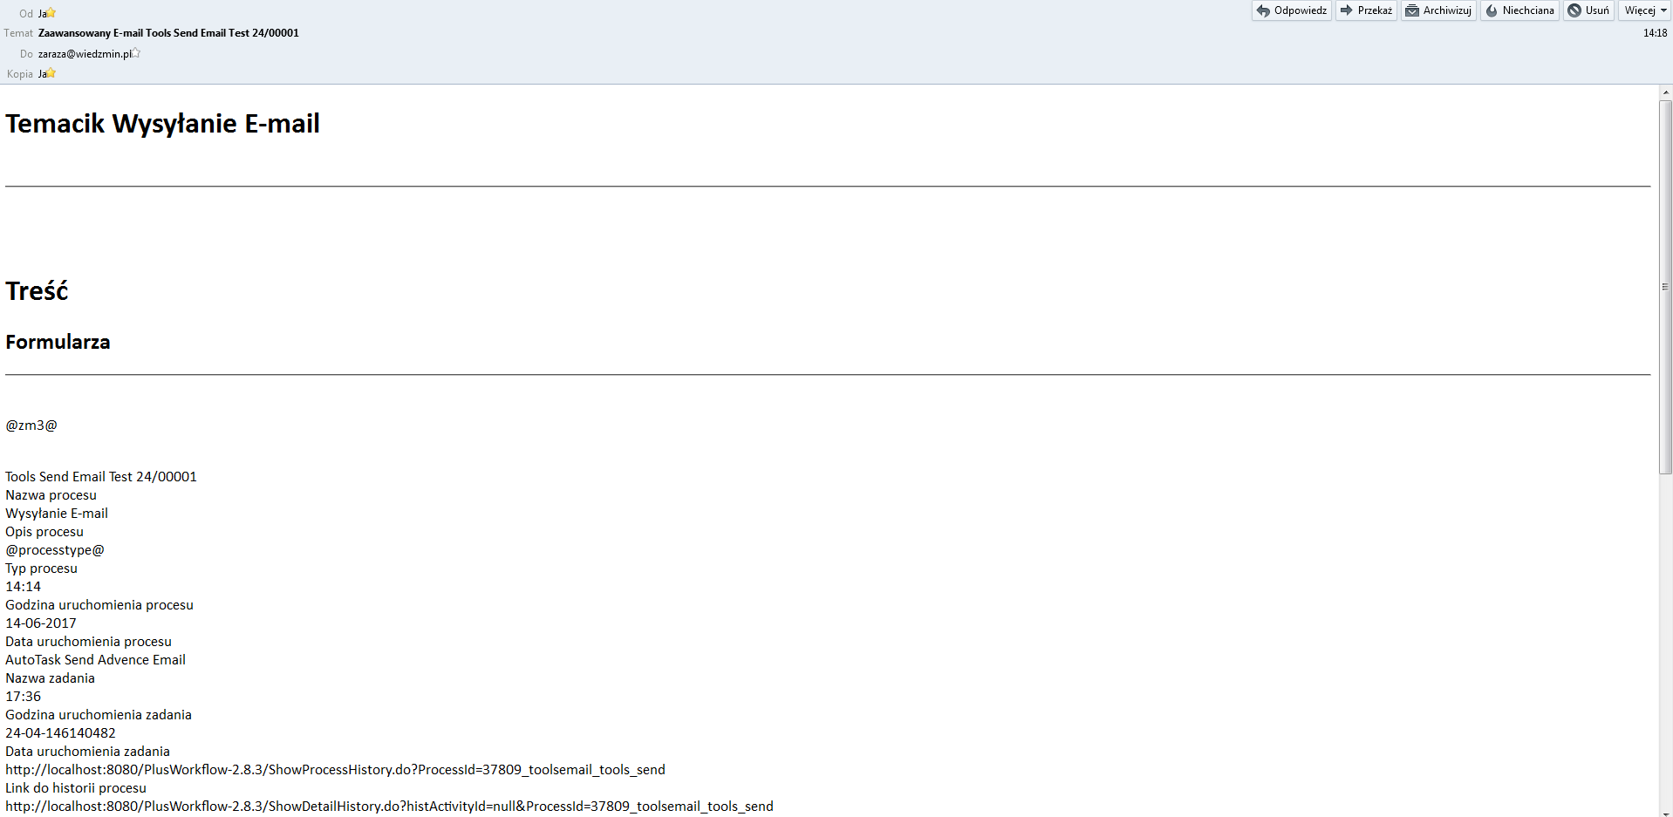Click the scrollbar up arrow
This screenshot has height=817, width=1673.
pyautogui.click(x=1665, y=92)
